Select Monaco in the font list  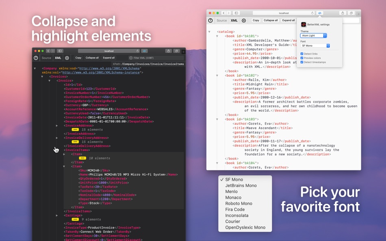pos(233,197)
